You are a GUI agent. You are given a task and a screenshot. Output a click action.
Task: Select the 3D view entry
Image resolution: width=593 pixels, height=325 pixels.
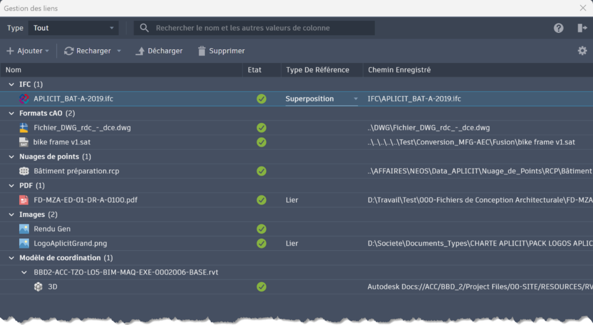pos(53,287)
